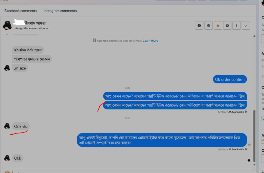Switch to the Facebook comments tab
Image resolution: width=264 pixels, height=173 pixels.
click(x=21, y=11)
